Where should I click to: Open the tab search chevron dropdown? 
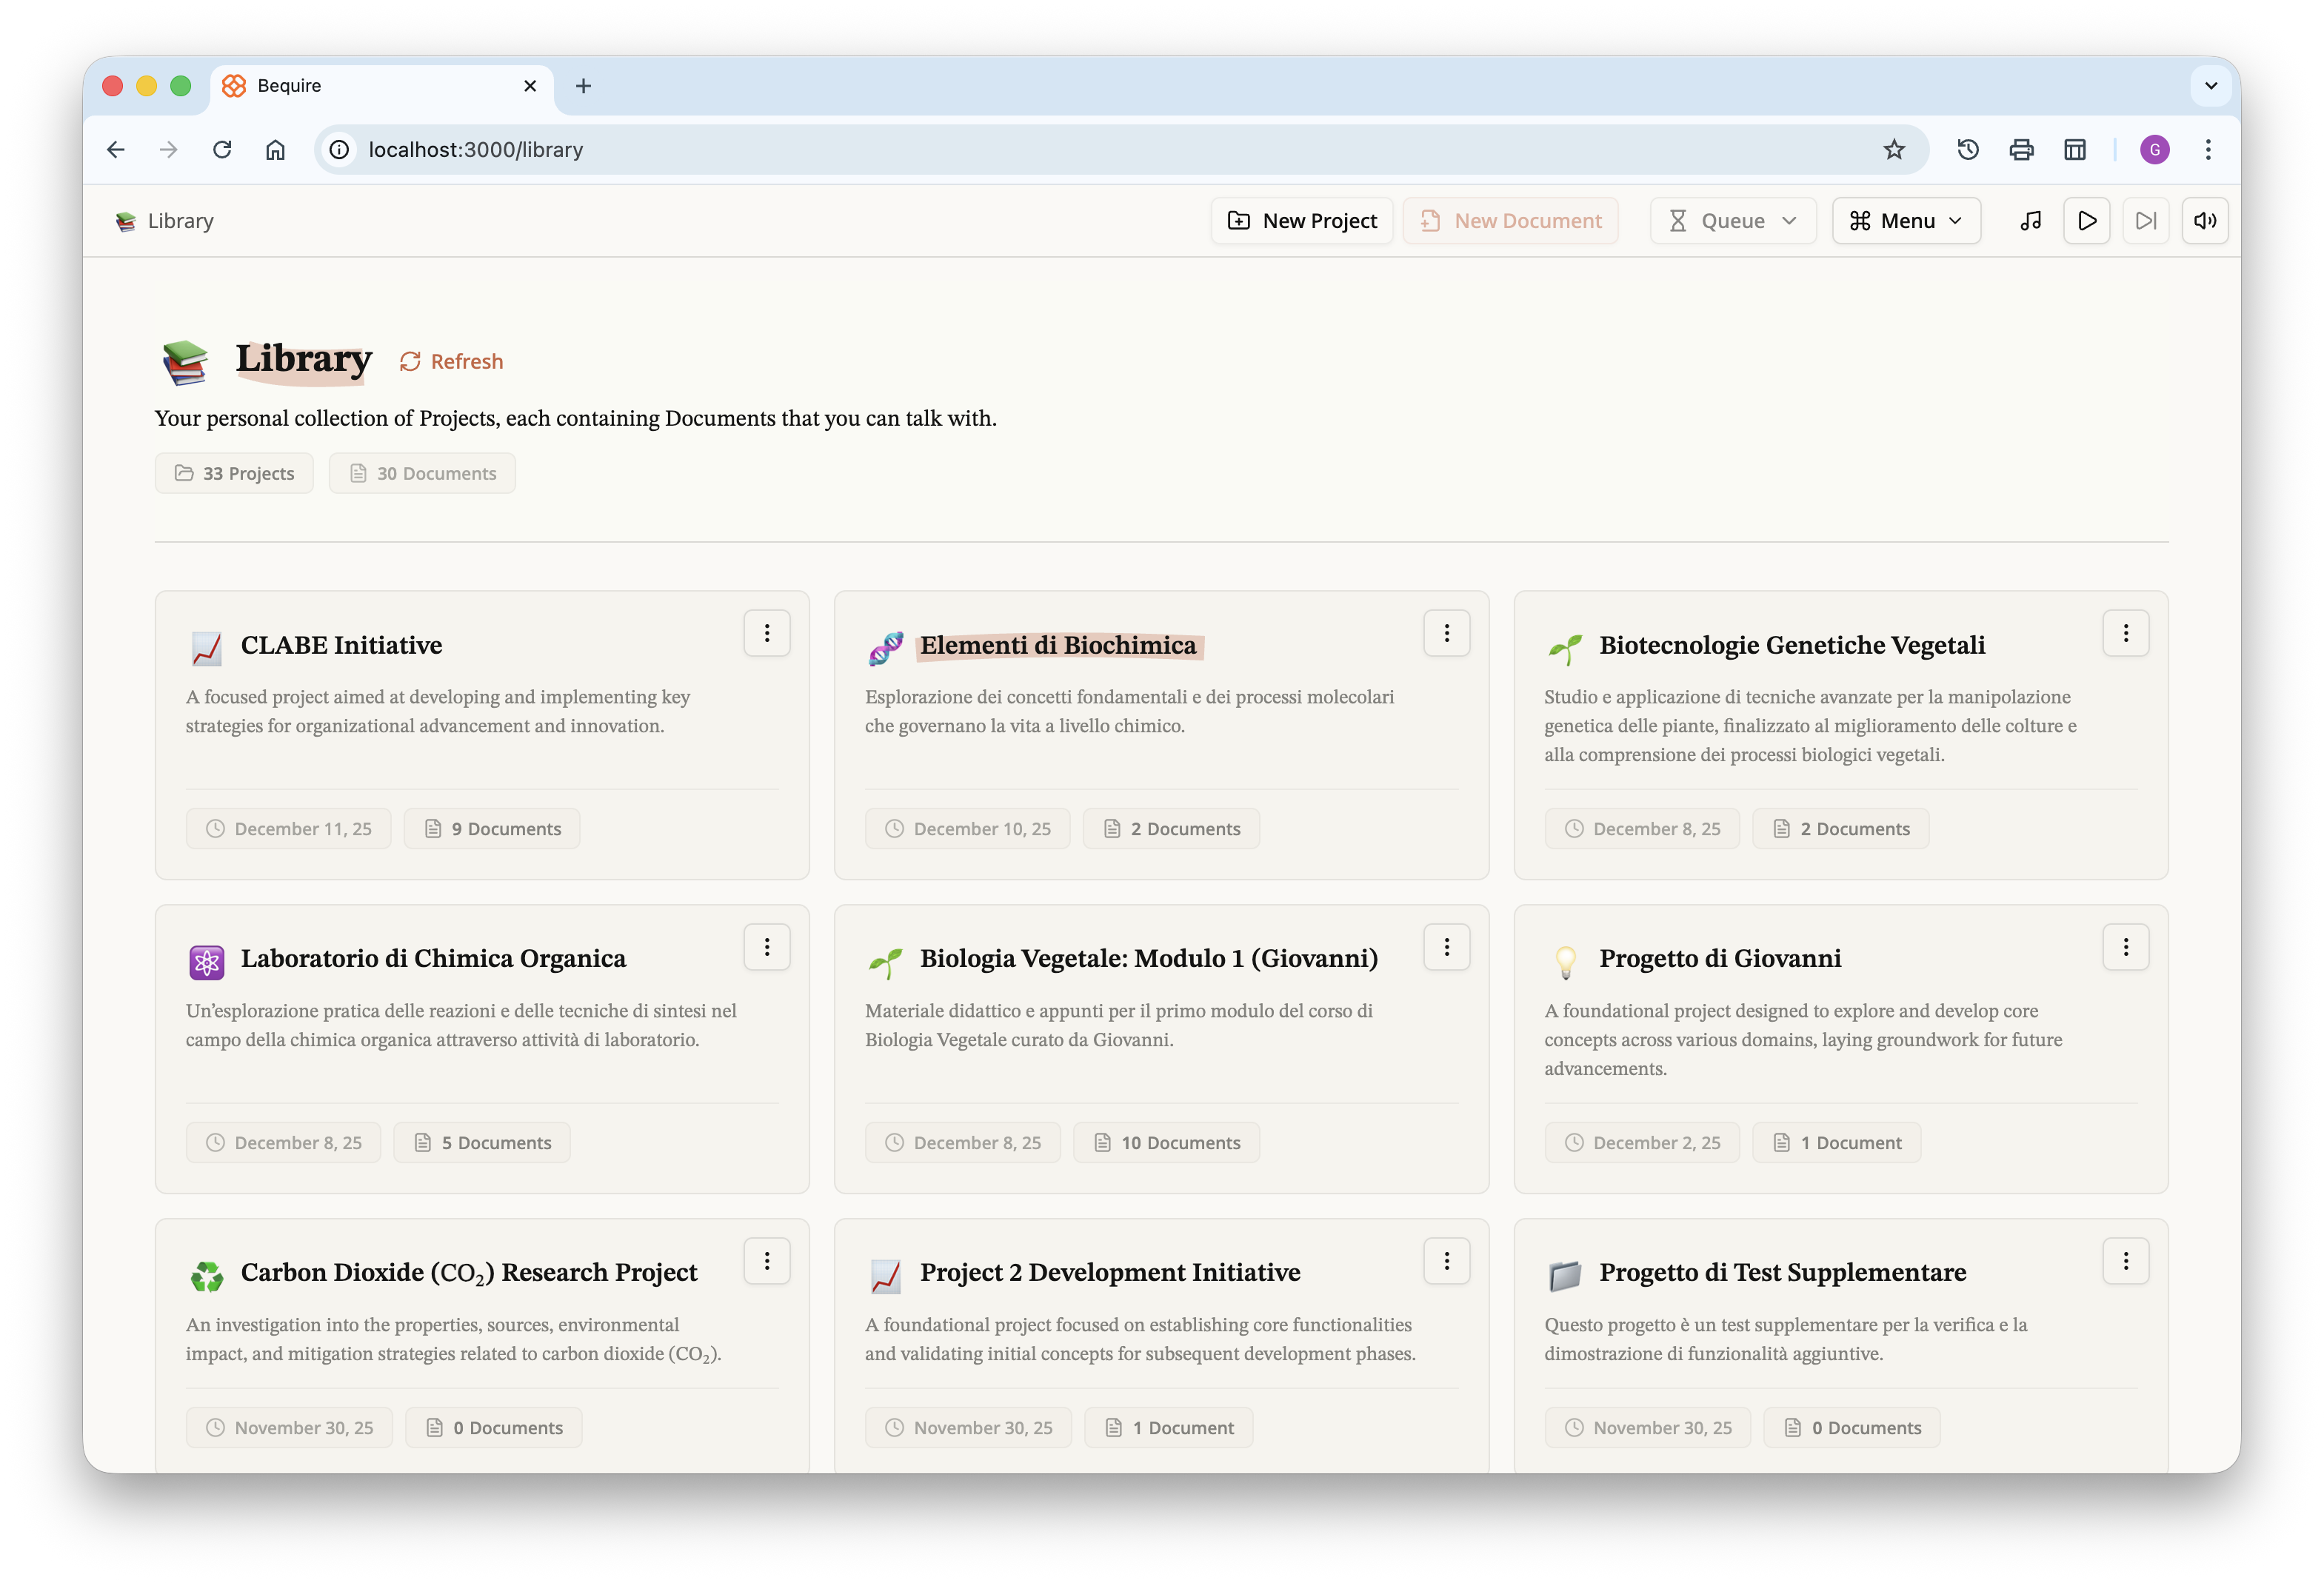pyautogui.click(x=2210, y=86)
